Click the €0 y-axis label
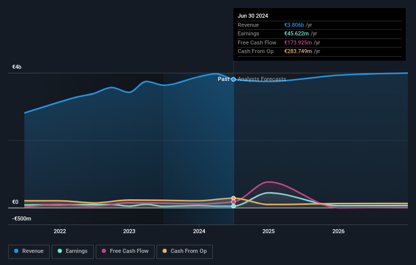This screenshot has height=265, width=416. (15, 202)
